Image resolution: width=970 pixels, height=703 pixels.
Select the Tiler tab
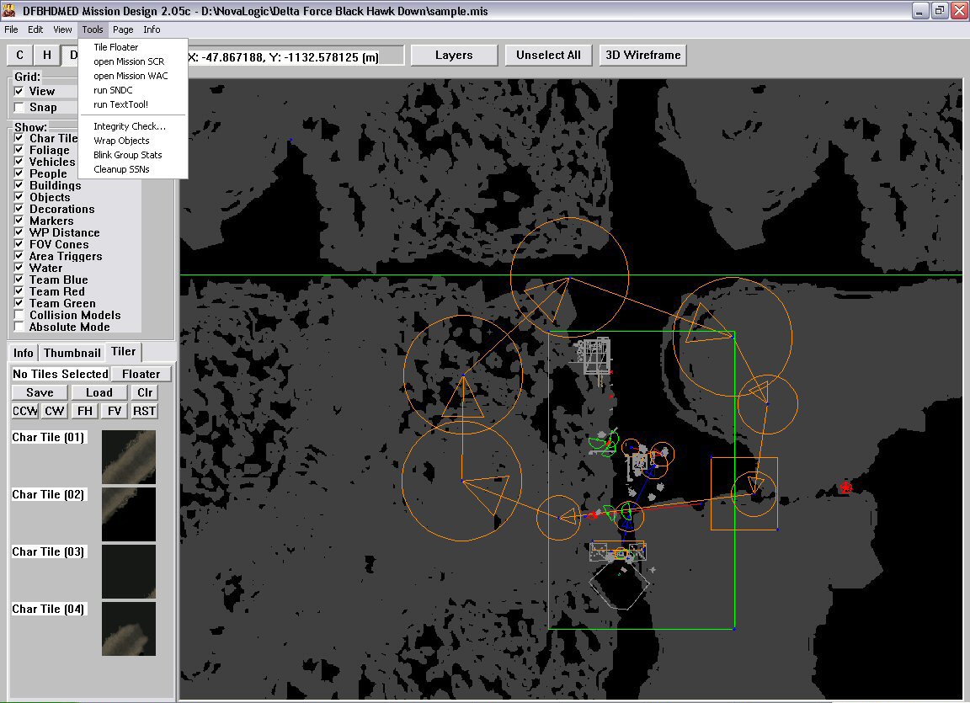pos(124,351)
